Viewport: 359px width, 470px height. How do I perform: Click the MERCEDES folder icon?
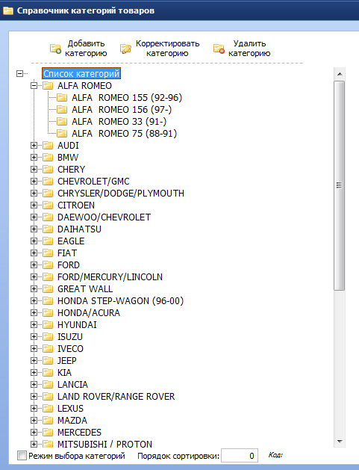[x=48, y=432]
